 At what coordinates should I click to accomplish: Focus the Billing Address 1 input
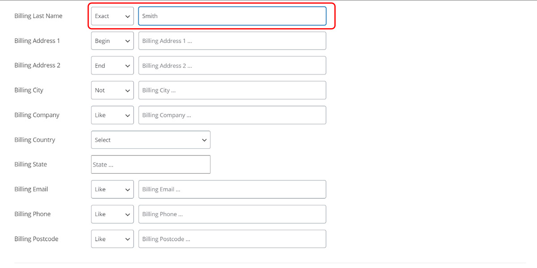(232, 41)
